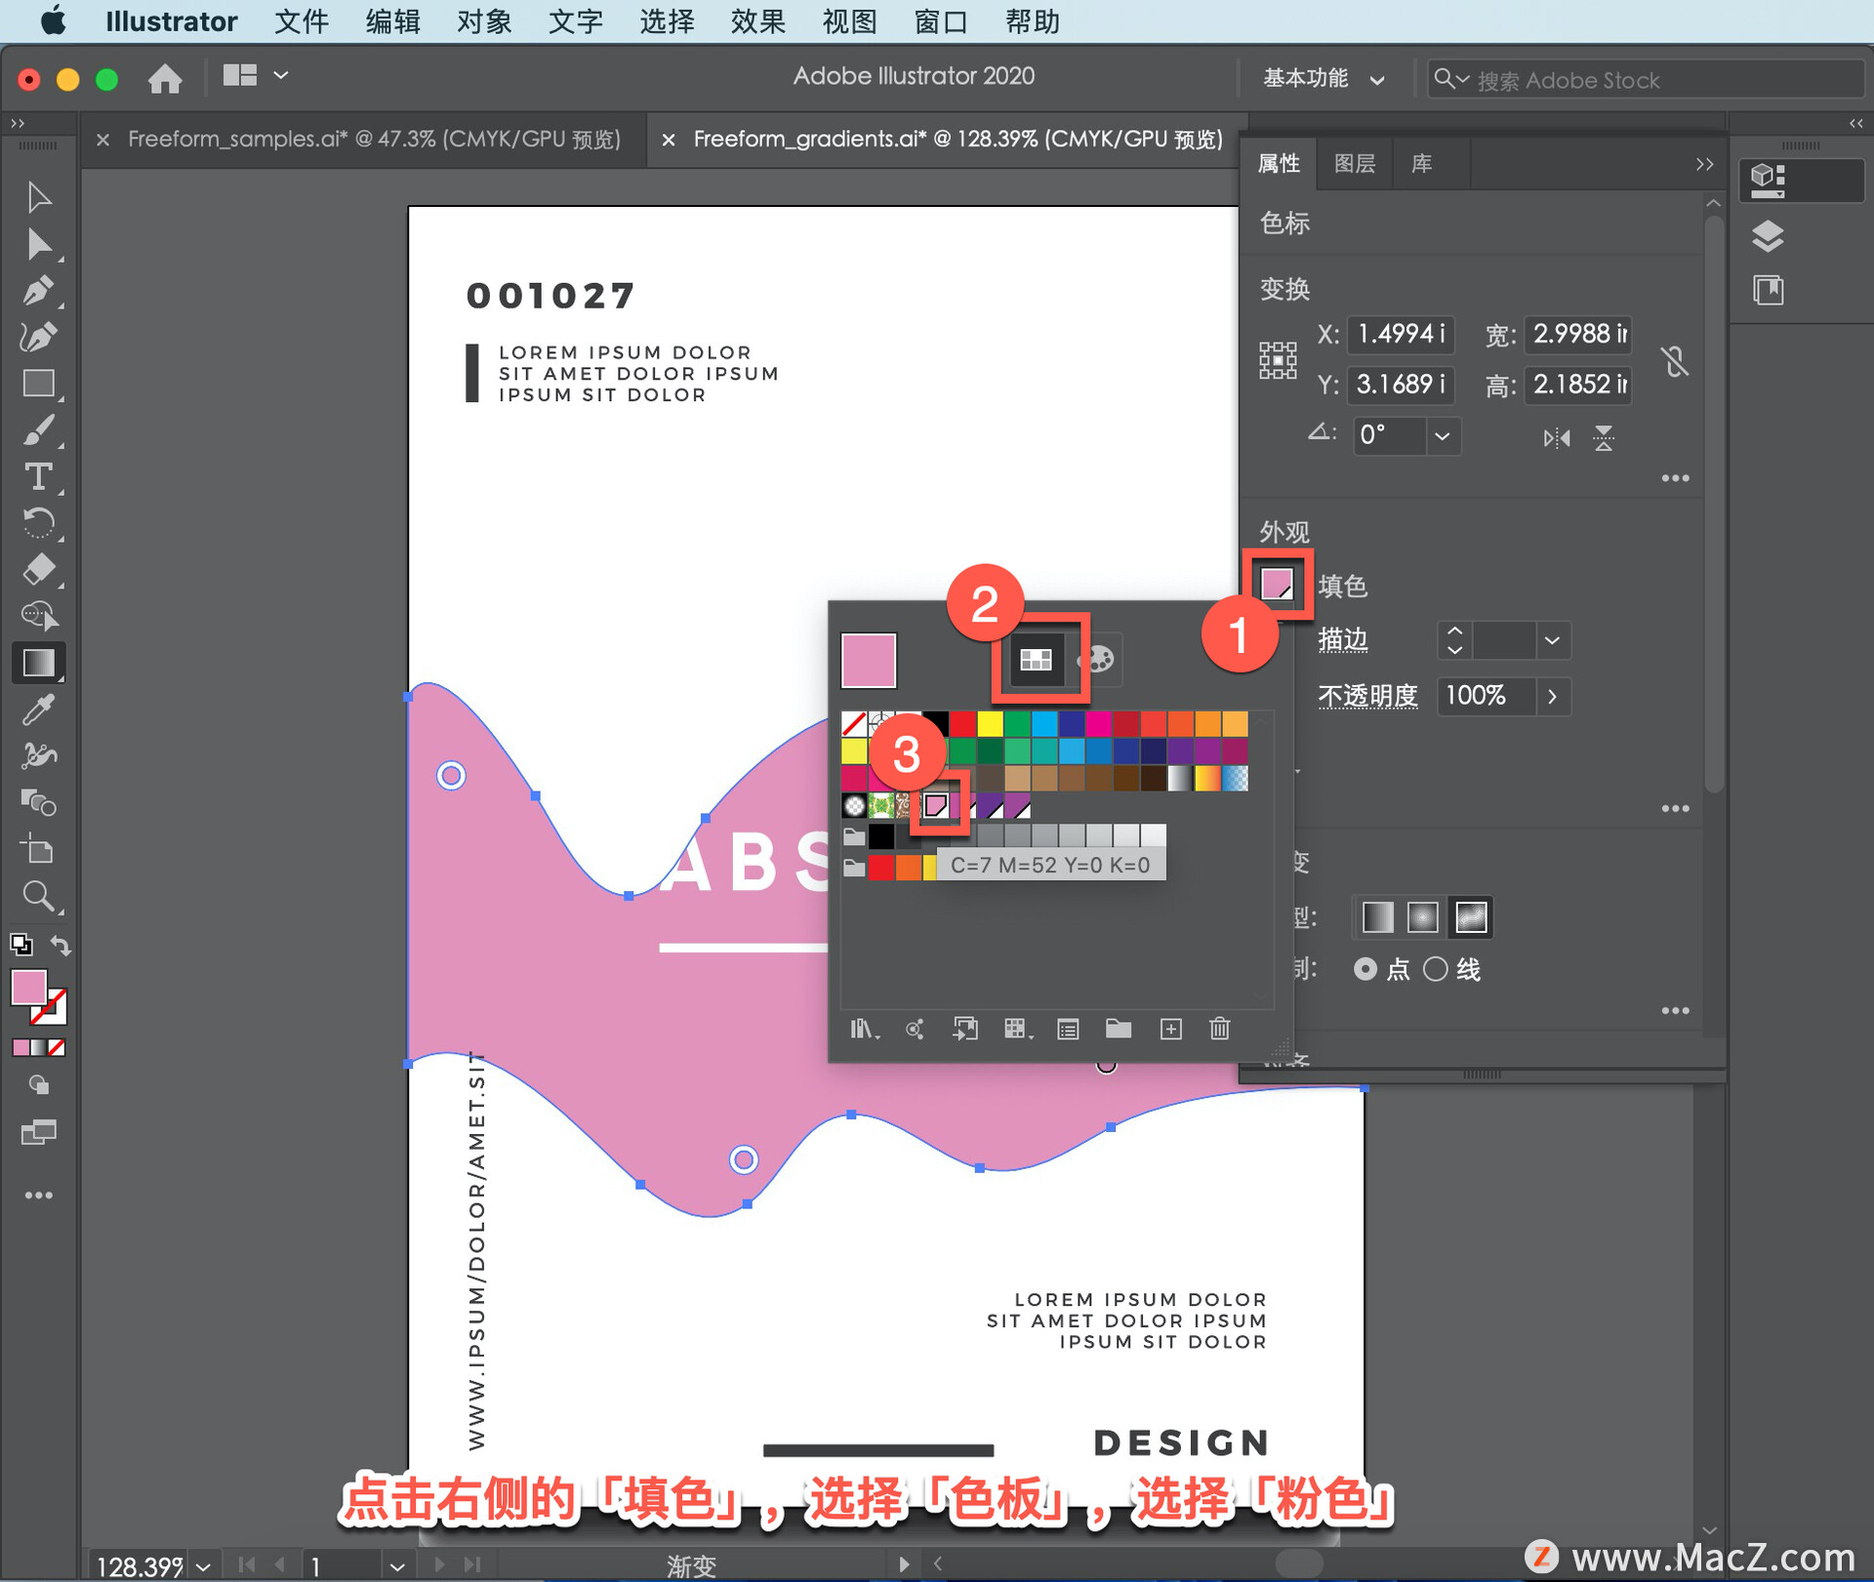The width and height of the screenshot is (1874, 1582).
Task: Open rotation angle dropdown
Action: pyautogui.click(x=1442, y=436)
